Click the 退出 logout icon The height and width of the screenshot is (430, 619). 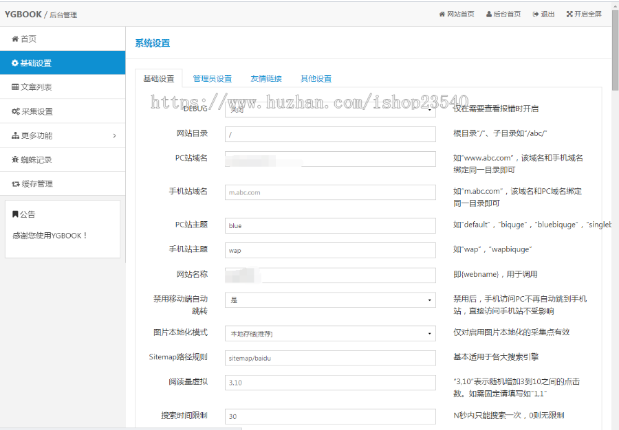tap(535, 13)
